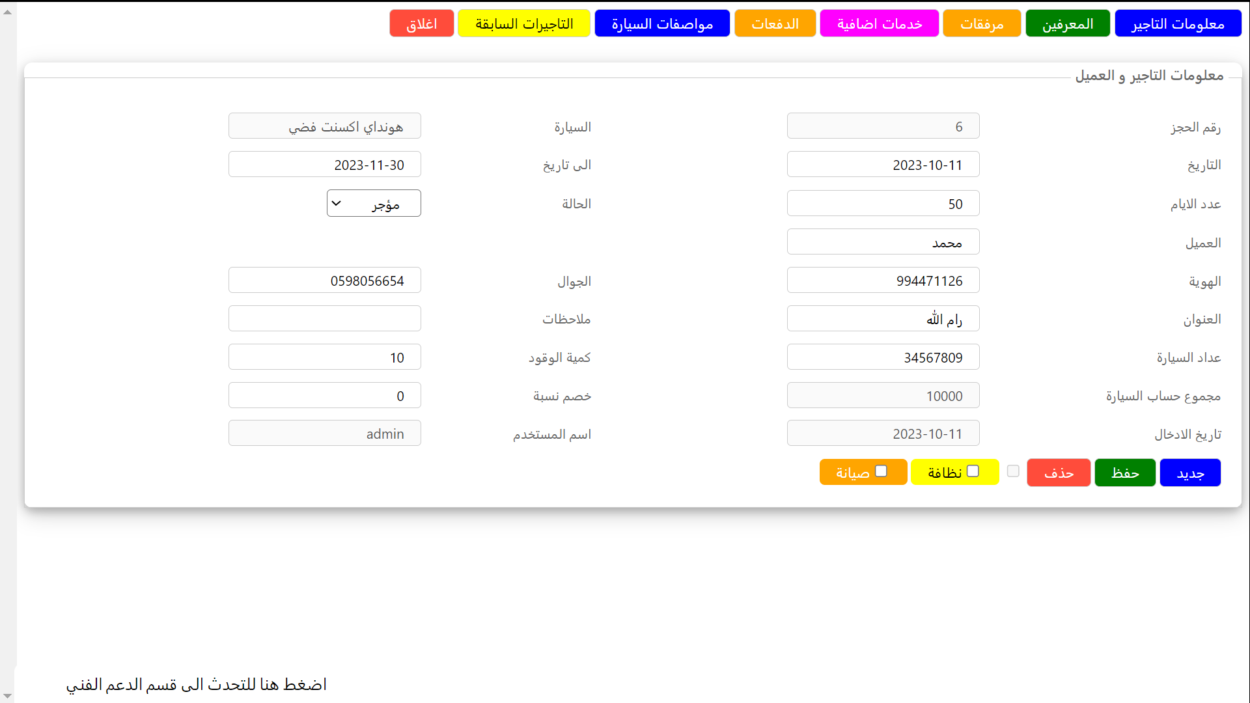Switch to the المعرفين tab
The height and width of the screenshot is (703, 1250).
click(x=1068, y=24)
